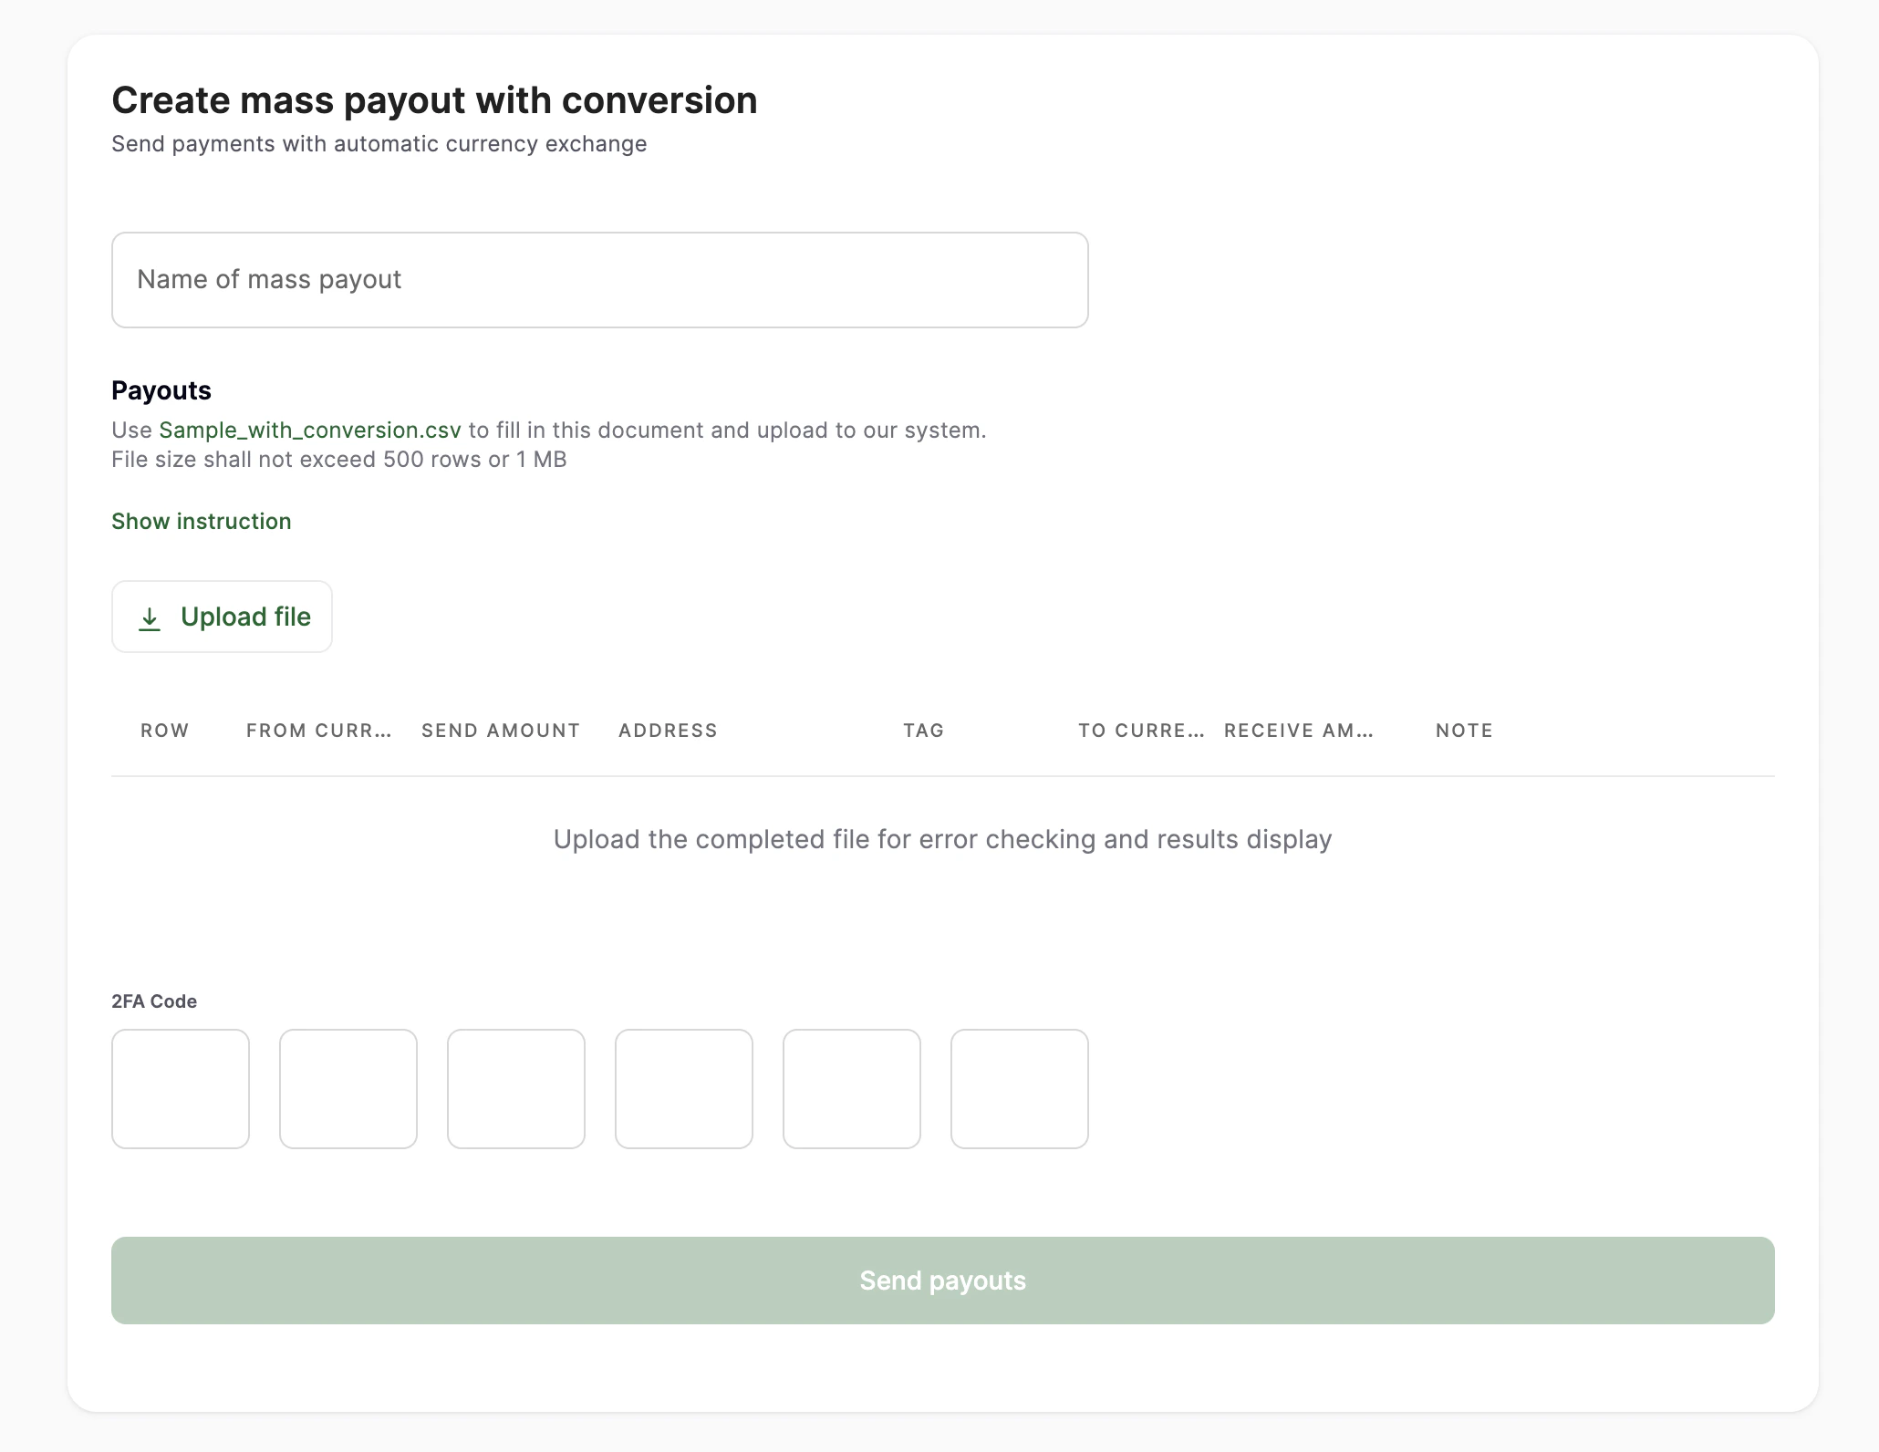
Task: Click the RECEIVE AM… column header
Action: pyautogui.click(x=1298, y=731)
